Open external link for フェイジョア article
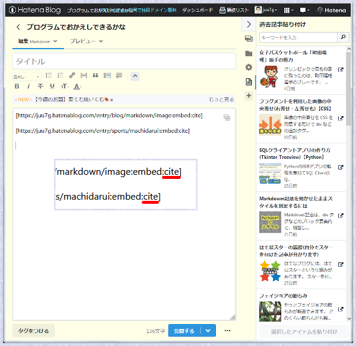 click(x=341, y=309)
